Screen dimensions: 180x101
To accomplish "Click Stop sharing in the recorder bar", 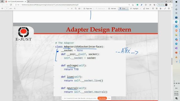I will 102,98.
